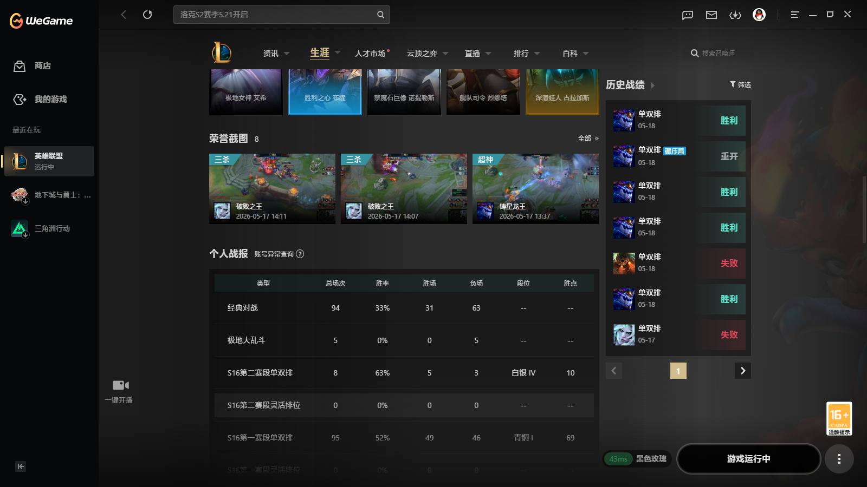Image resolution: width=867 pixels, height=487 pixels.
Task: Click the page vertical scrollbar
Action: (864, 210)
